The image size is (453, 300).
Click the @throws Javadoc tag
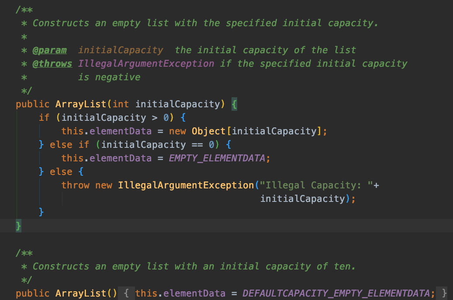point(52,64)
